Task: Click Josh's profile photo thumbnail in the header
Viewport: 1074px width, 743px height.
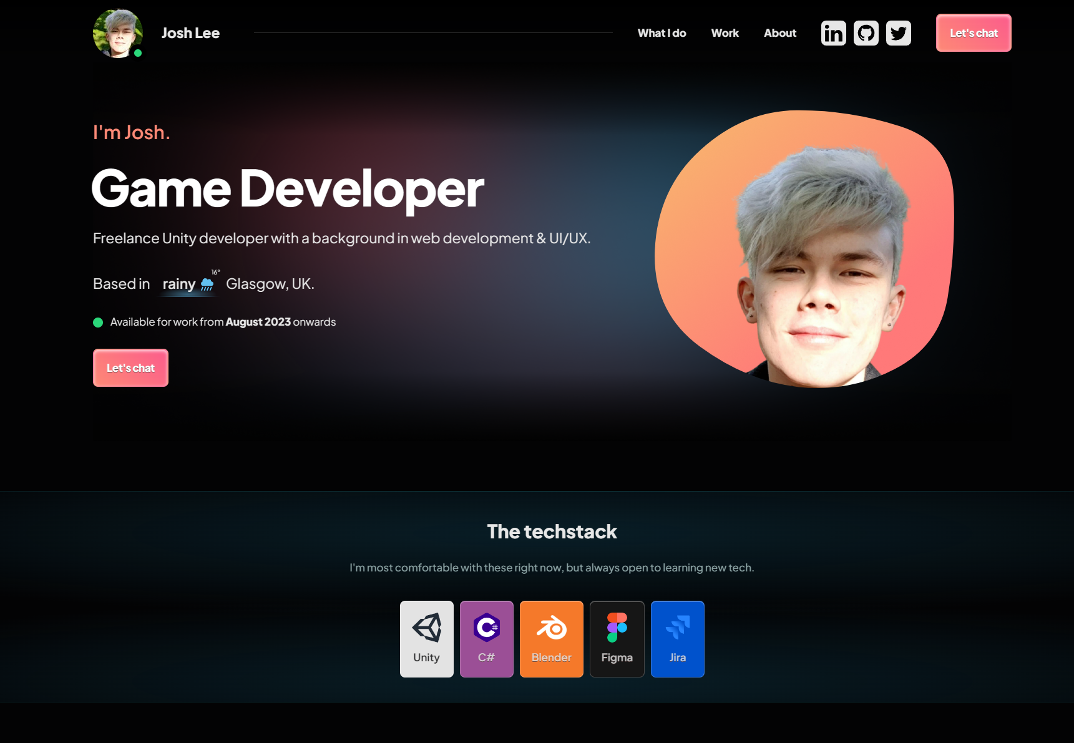Action: point(117,33)
